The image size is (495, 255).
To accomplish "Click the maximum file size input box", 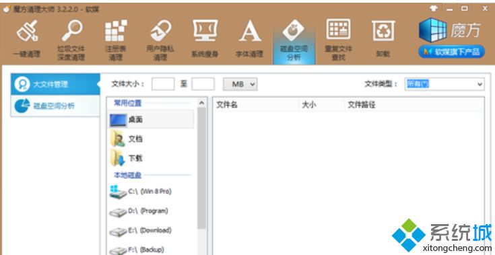I will tap(203, 84).
